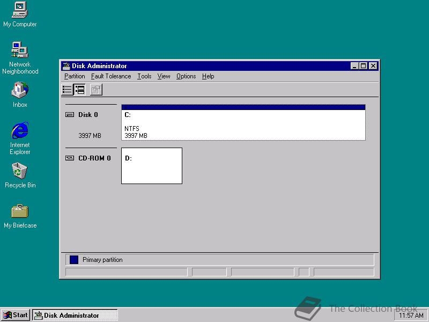The height and width of the screenshot is (322, 429).
Task: Select the Recycle Bin desktop icon
Action: tap(20, 175)
